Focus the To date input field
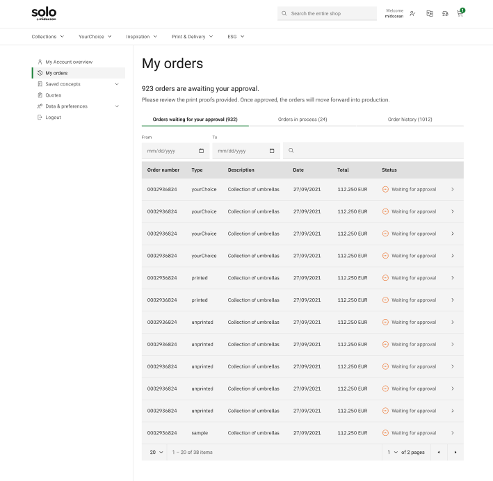 246,151
